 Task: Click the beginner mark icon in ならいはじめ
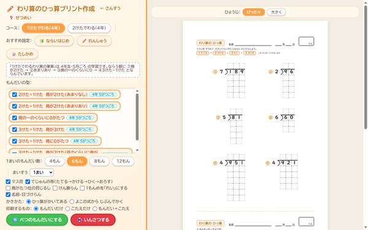coord(42,41)
